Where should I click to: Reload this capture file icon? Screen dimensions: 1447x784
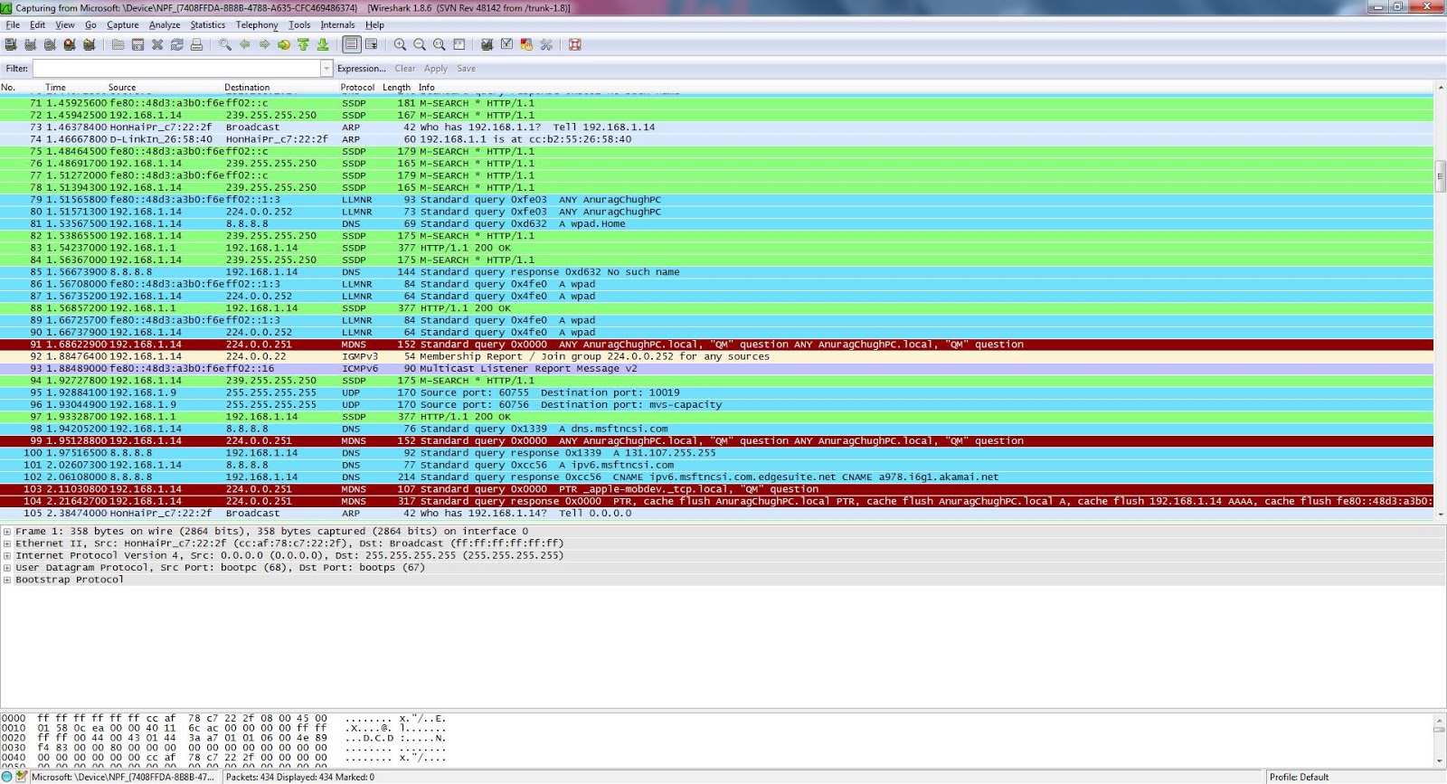point(176,44)
